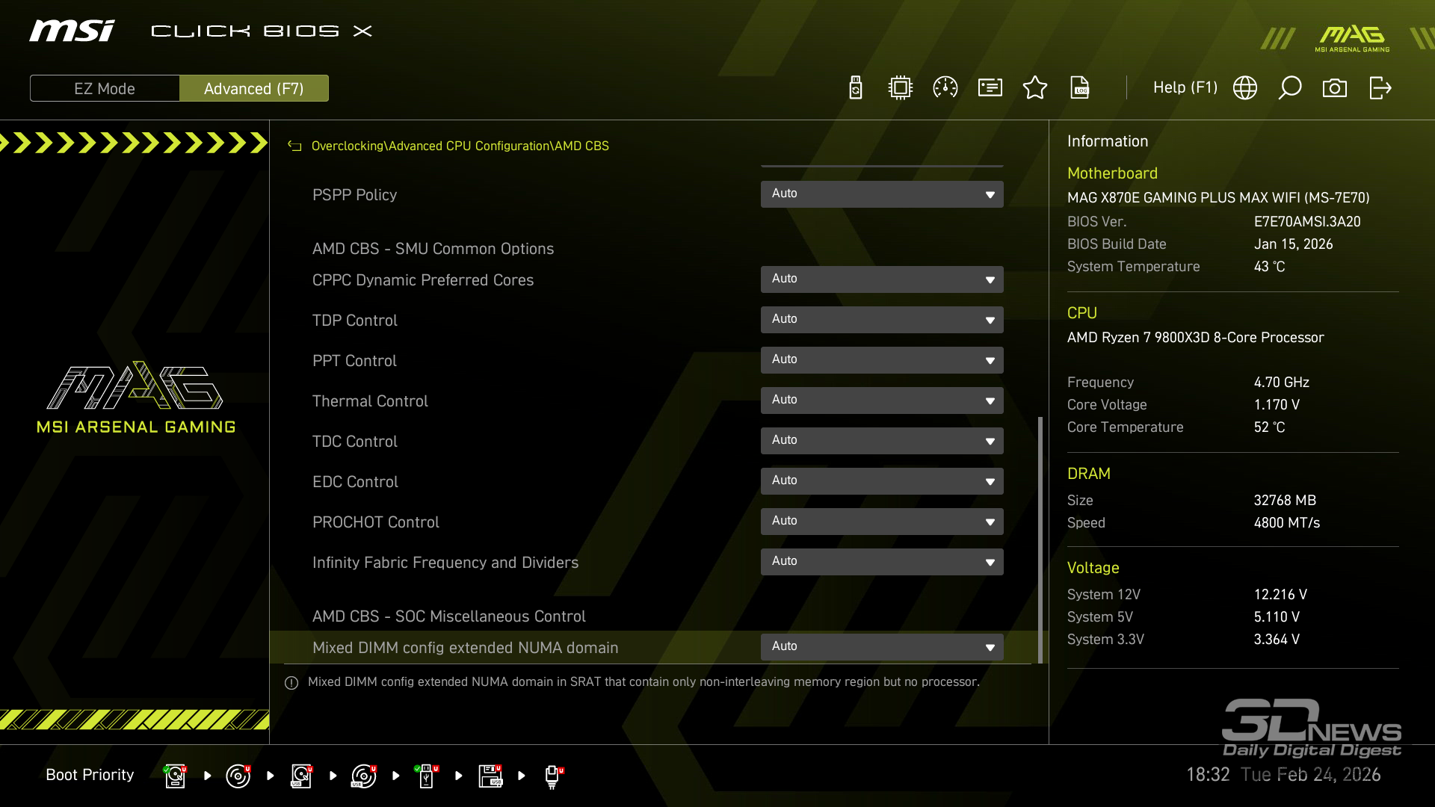Expand the TDP Control dropdown
1435x807 pixels.
pos(882,320)
